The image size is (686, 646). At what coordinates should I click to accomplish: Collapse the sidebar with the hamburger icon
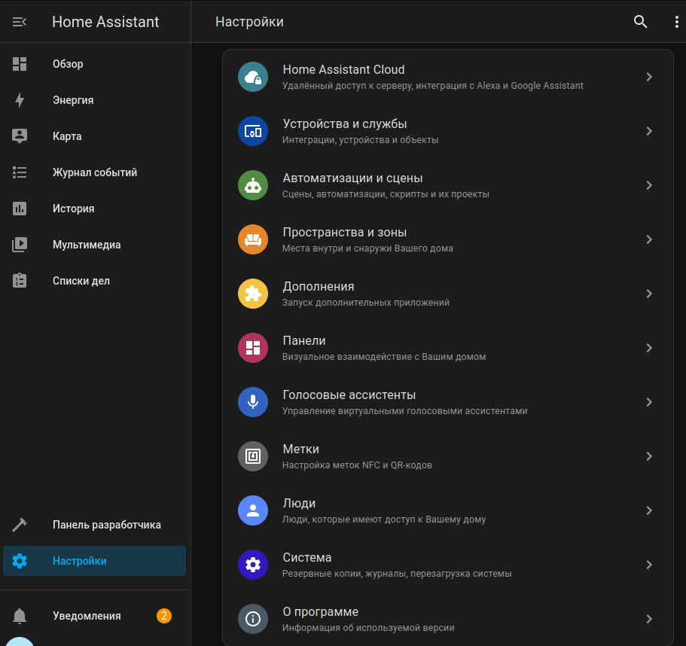(x=20, y=22)
